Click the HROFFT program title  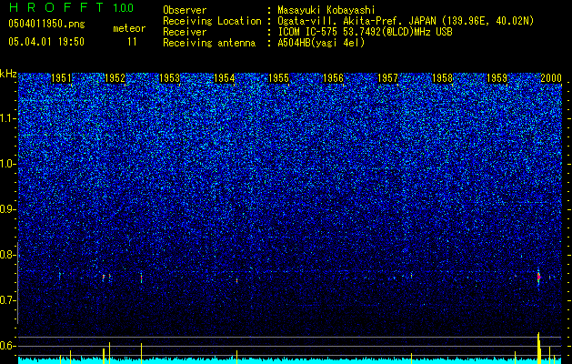coord(55,7)
